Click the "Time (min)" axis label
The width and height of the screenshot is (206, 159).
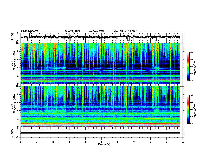[104, 144]
